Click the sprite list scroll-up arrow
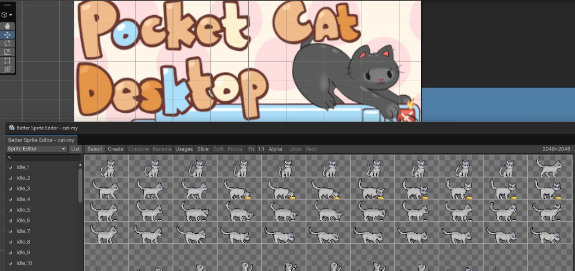The width and height of the screenshot is (575, 271). (x=80, y=165)
